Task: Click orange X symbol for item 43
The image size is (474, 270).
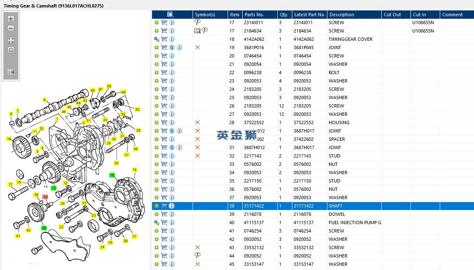Action: pos(198,247)
